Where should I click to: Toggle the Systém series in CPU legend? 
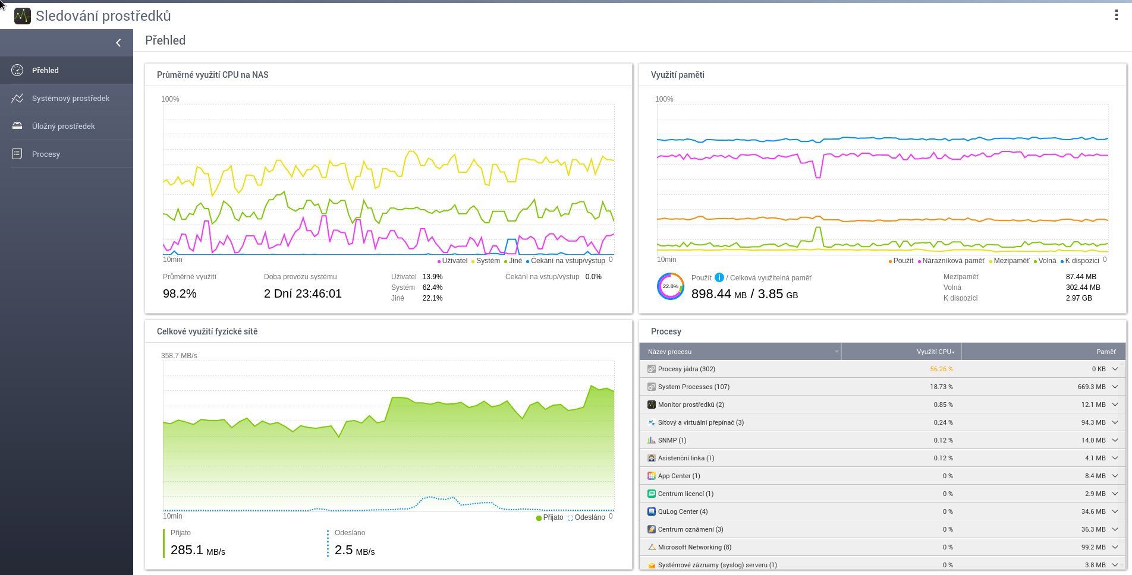[x=486, y=261]
